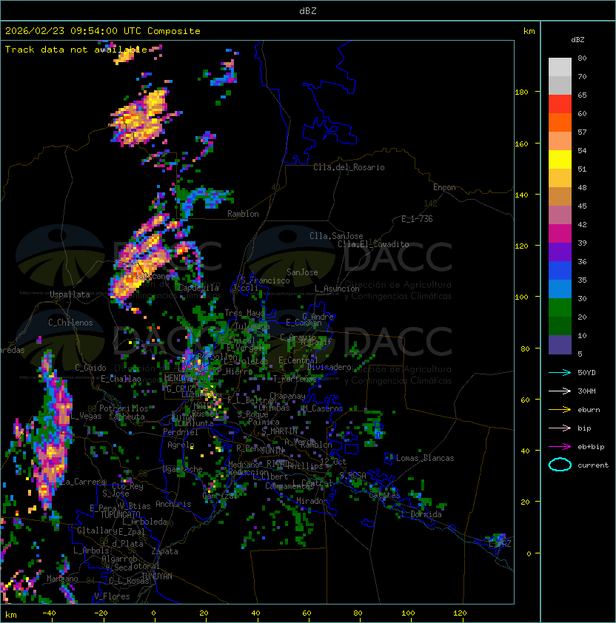Screen dimensions: 616x623
Task: Click the timestamp '2026/02/23 09:54:00 UTC Composite'
Action: click(103, 31)
